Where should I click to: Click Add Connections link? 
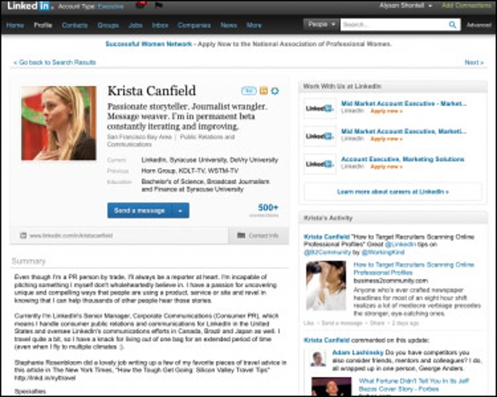467,5
